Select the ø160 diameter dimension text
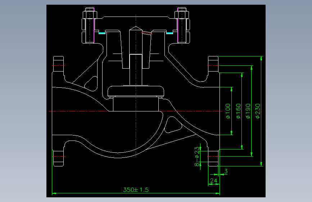Viewport: 312px width, 202px height. pos(238,111)
